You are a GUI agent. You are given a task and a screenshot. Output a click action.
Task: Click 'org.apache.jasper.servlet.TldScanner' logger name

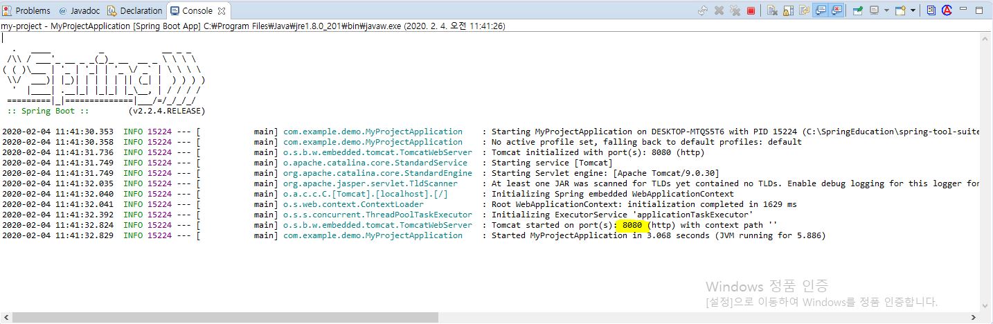[370, 183]
